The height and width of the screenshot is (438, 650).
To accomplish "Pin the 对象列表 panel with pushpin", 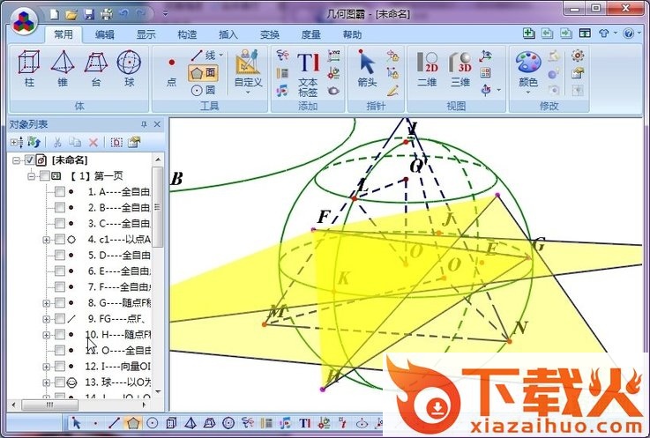I will pos(144,124).
